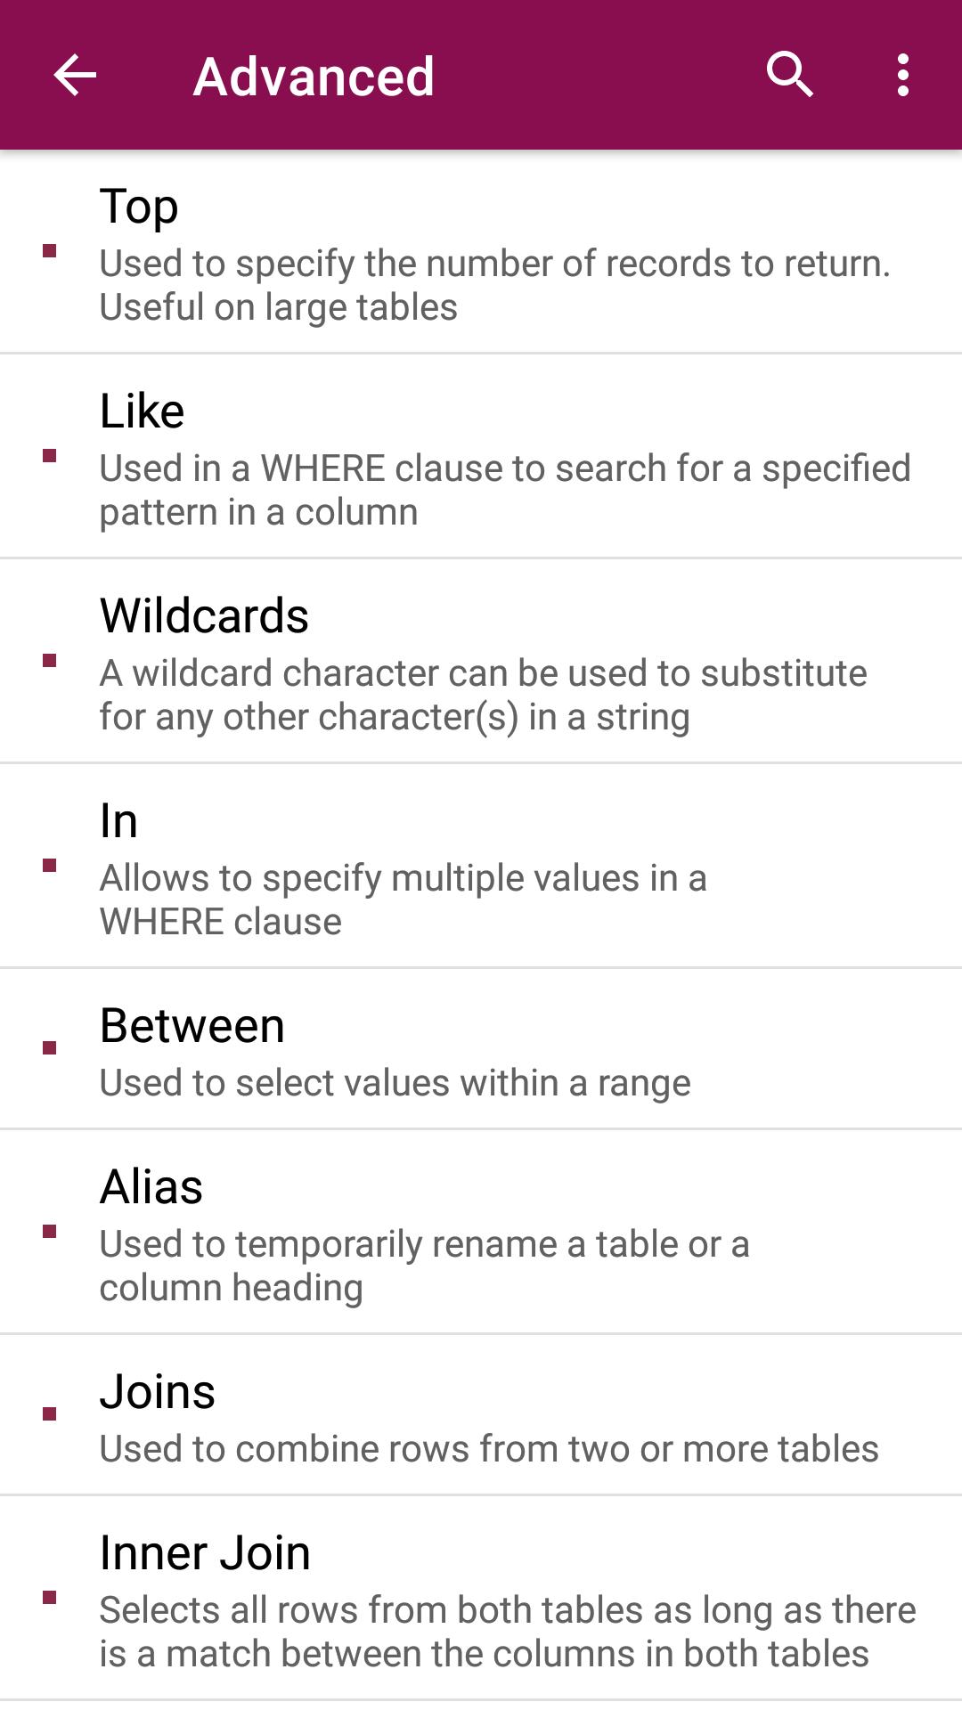962x1710 pixels.
Task: Click the bullet marker beside Between
Action: coord(49,1046)
